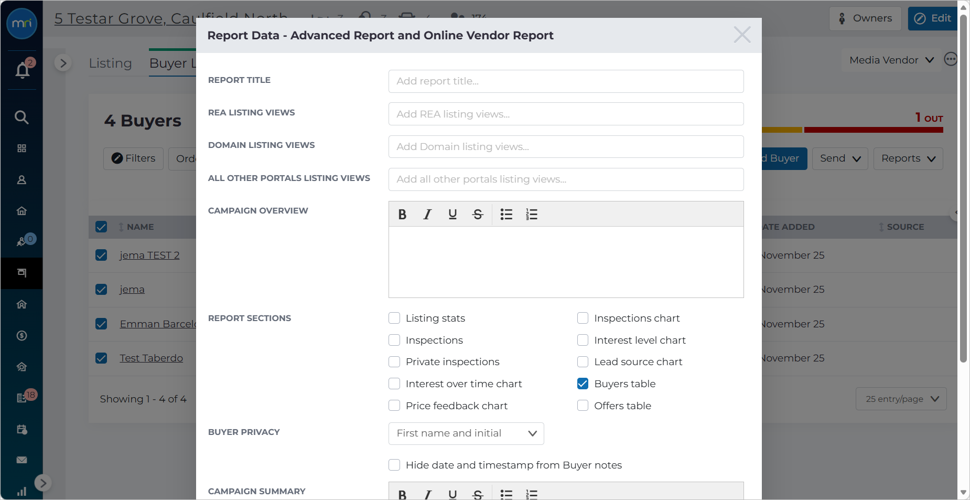Open the search magnifier in sidebar
Screen dimensions: 970x500
pyautogui.click(x=21, y=117)
